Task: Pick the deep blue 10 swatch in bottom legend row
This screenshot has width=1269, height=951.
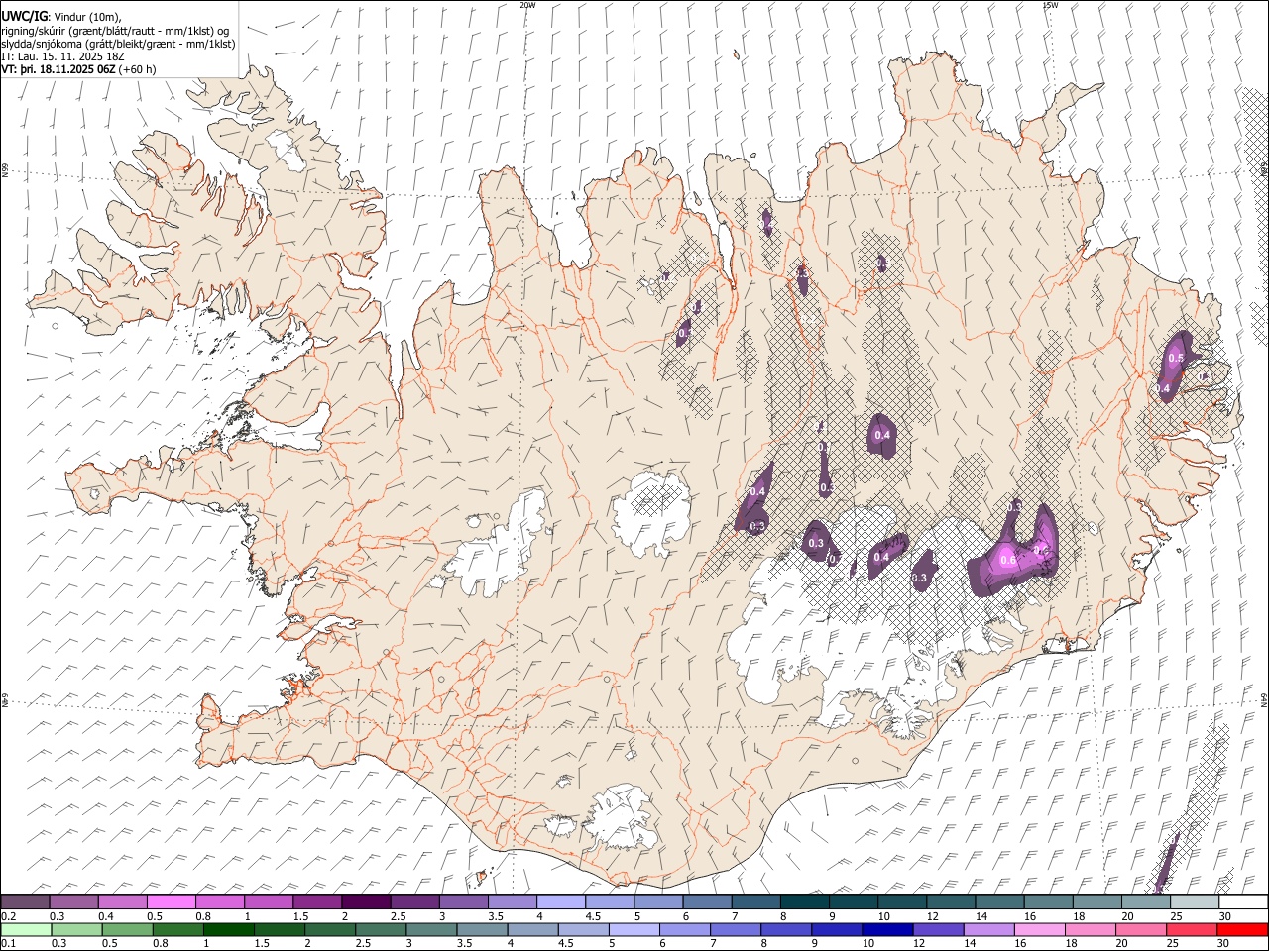Action: (x=887, y=929)
